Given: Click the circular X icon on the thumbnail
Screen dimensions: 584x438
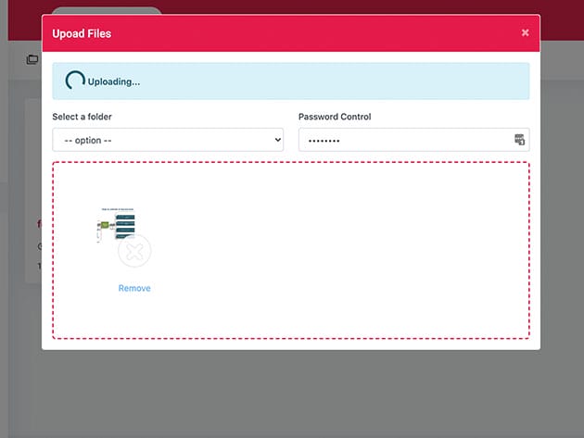Looking at the screenshot, I should (134, 251).
